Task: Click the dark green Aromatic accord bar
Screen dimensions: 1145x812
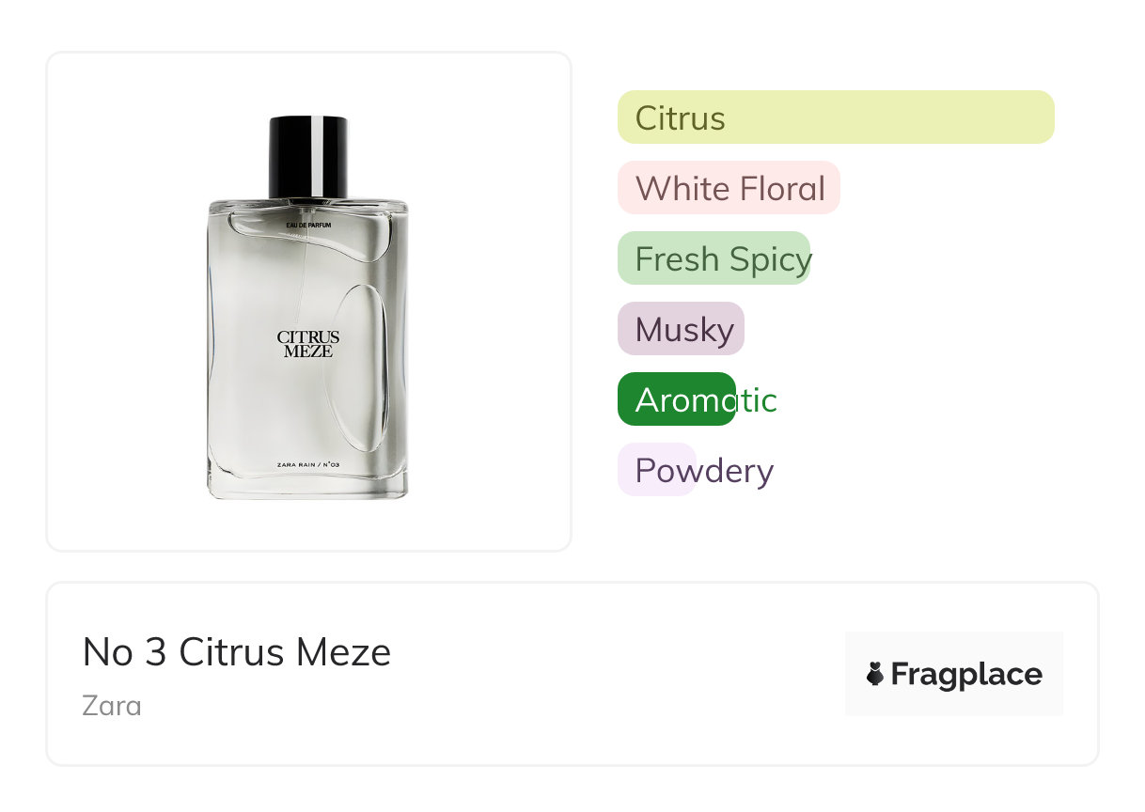Action: [676, 399]
